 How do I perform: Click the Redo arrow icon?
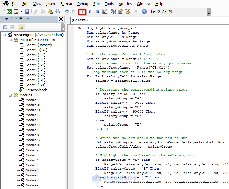pos(74,12)
